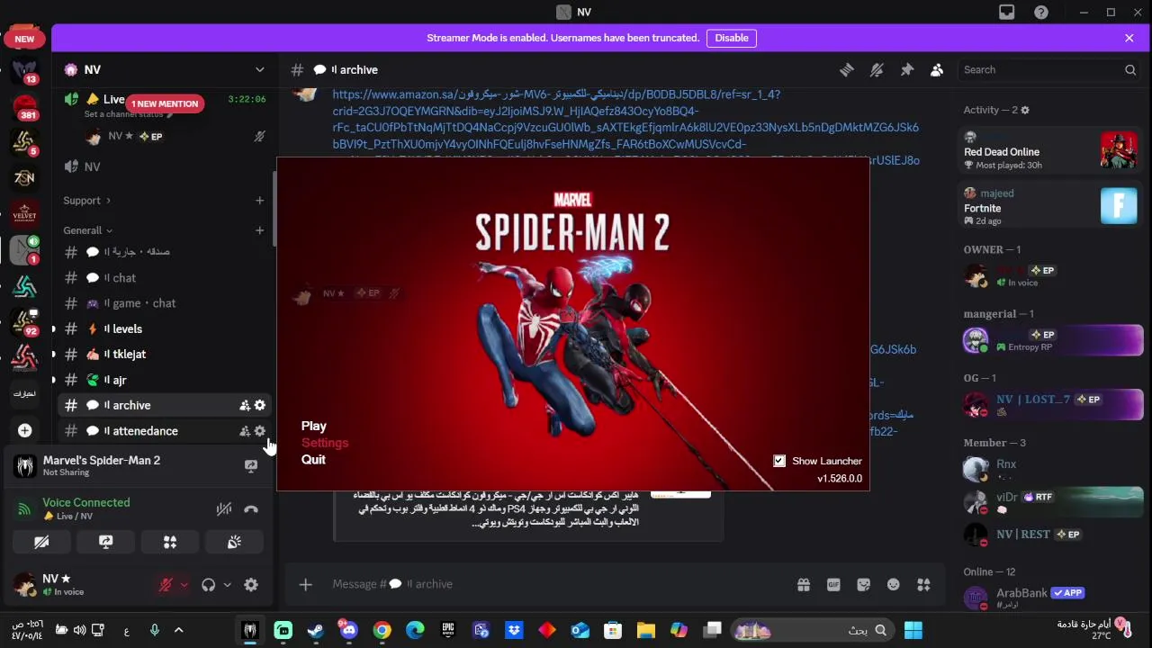Deafen with the headphones icon
Viewport: 1152px width, 648px height.
(209, 585)
